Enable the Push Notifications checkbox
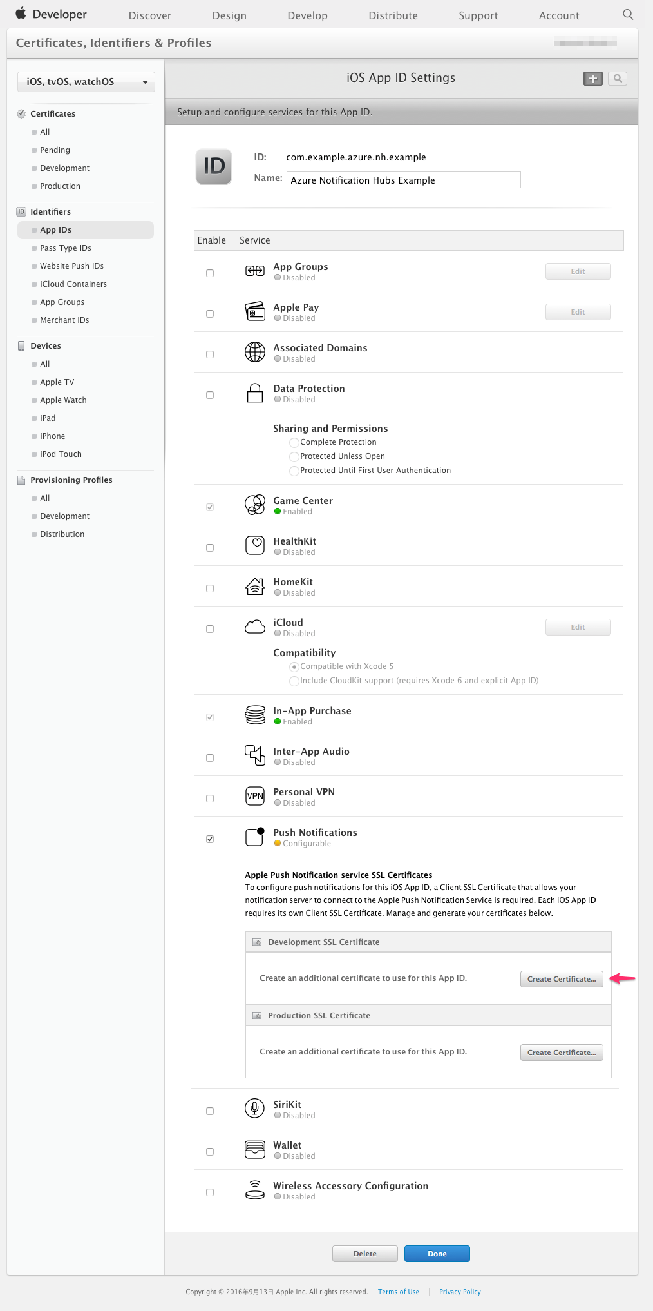The image size is (653, 1311). click(209, 838)
